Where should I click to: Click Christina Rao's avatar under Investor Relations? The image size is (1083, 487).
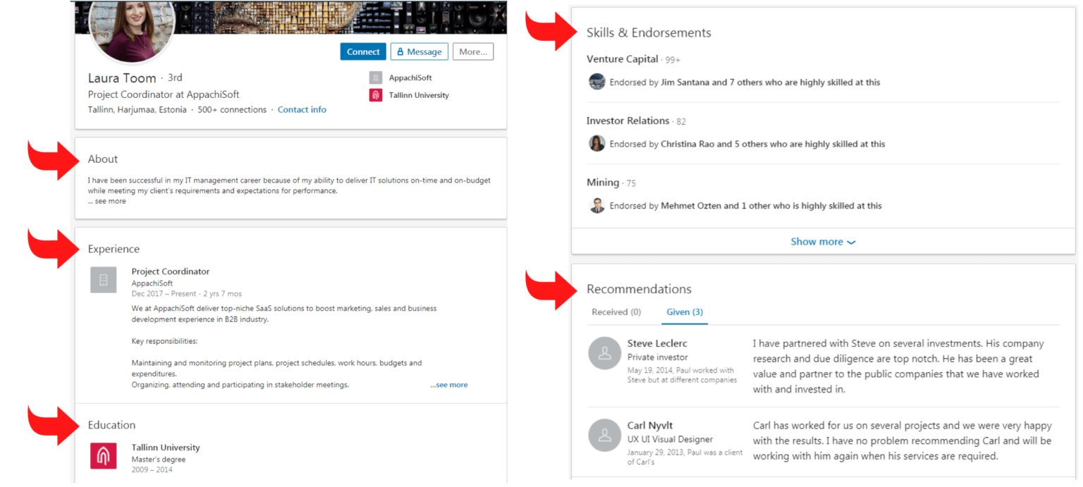tap(596, 143)
